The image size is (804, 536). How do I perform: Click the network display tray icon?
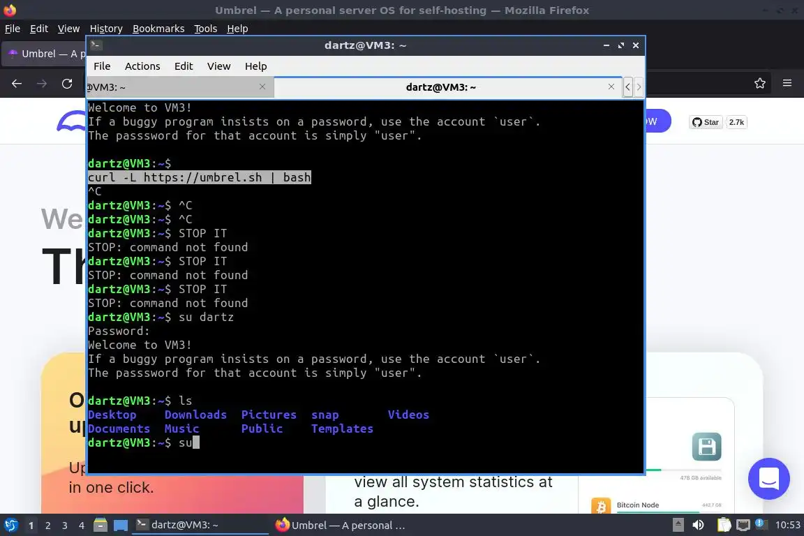coord(743,526)
